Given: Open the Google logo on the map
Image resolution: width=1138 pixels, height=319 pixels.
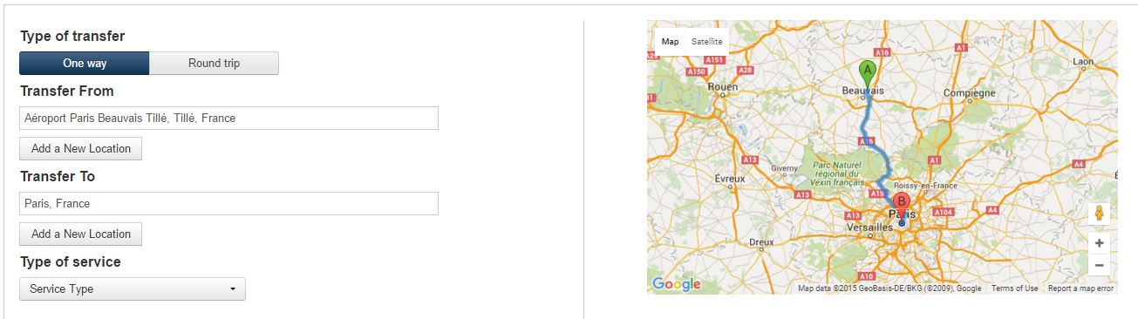Looking at the screenshot, I should [676, 284].
